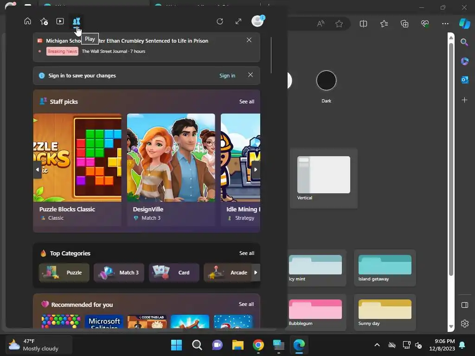The width and height of the screenshot is (475, 356).
Task: Dismiss the Ethan Crumbley breaking news card
Action: pos(249,40)
